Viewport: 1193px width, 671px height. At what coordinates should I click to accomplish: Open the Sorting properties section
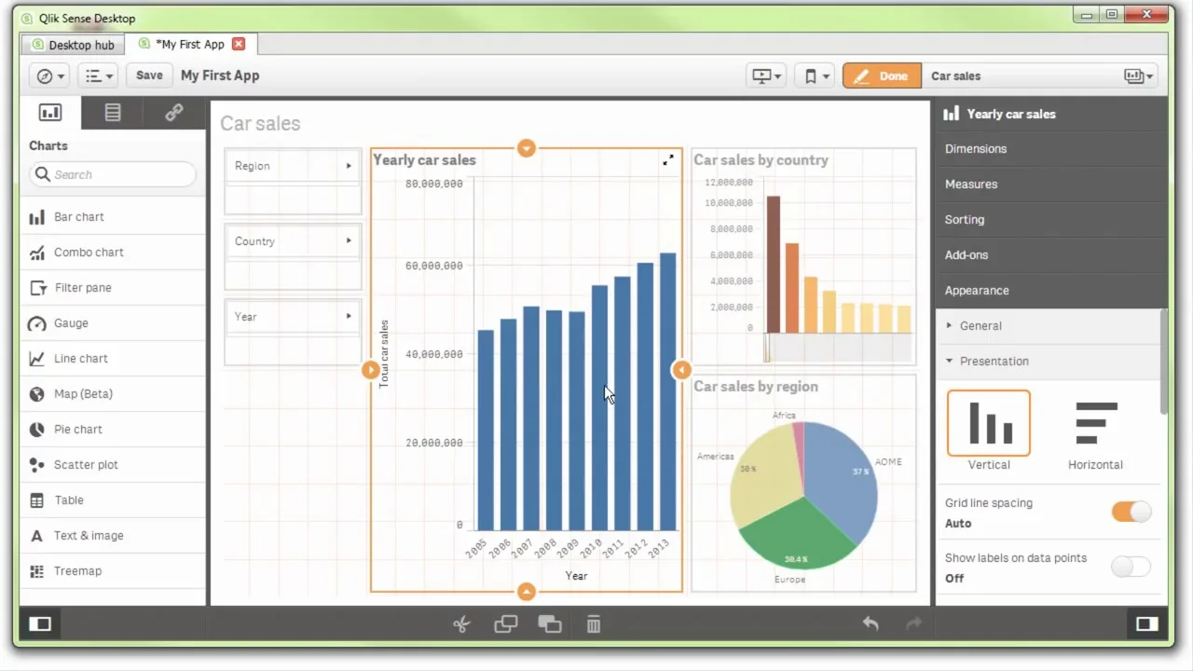coord(1050,220)
